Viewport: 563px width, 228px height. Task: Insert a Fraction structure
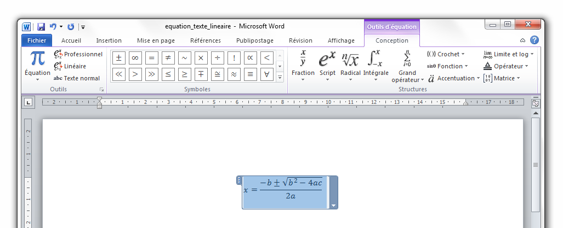303,65
